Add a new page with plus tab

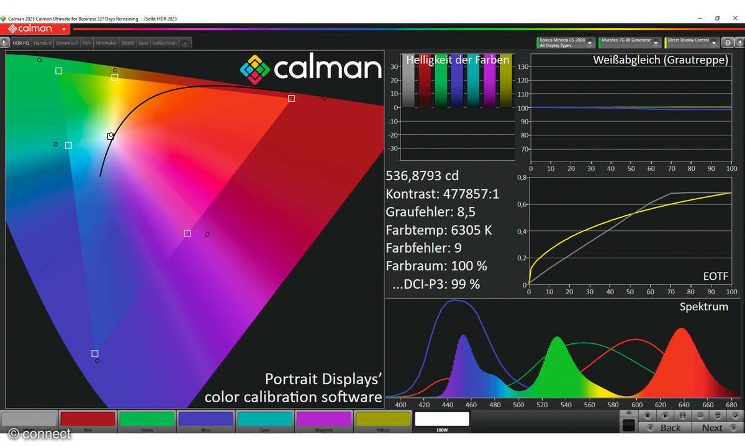(185, 43)
